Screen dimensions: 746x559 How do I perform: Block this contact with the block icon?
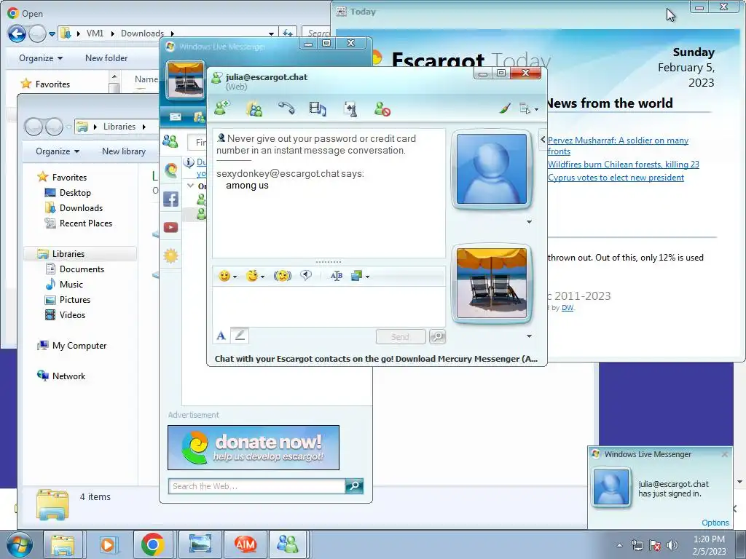point(382,109)
